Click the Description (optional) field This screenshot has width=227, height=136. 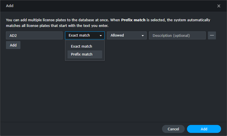click(177, 35)
